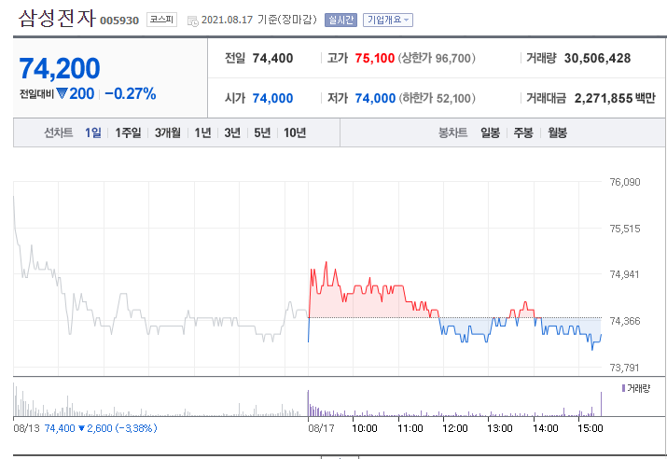The width and height of the screenshot is (667, 459).
Task: Click the stock code 005930
Action: (x=119, y=21)
